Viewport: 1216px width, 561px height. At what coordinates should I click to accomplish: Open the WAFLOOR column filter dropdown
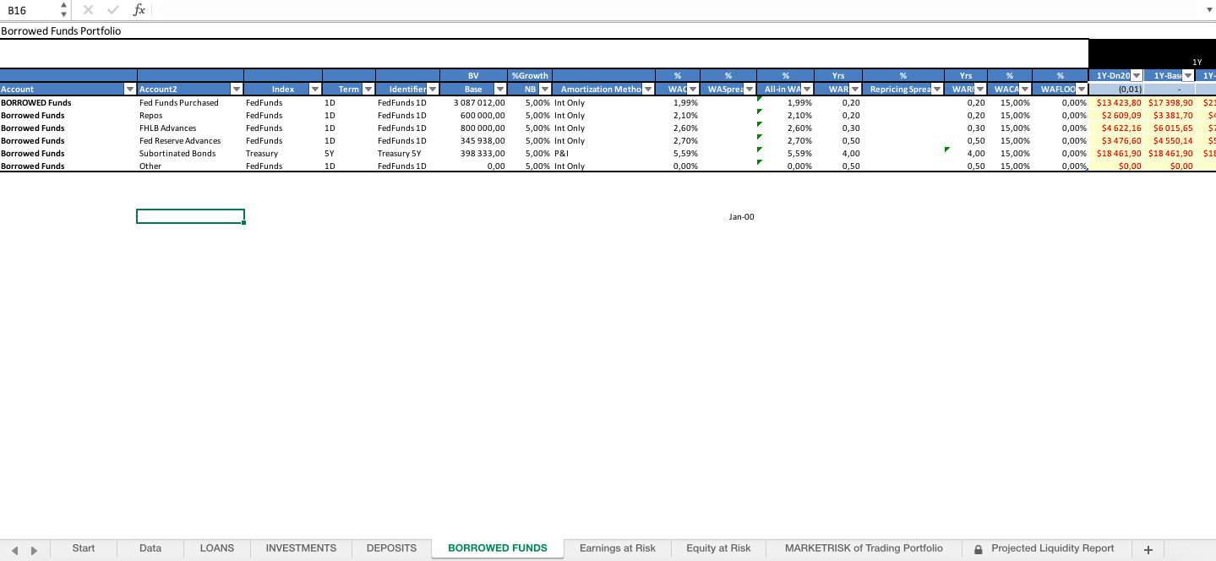(x=1082, y=89)
